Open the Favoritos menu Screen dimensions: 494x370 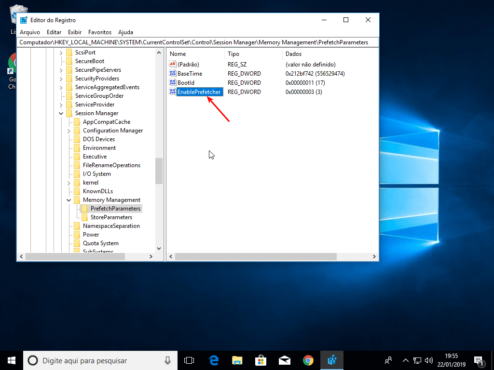coord(100,32)
